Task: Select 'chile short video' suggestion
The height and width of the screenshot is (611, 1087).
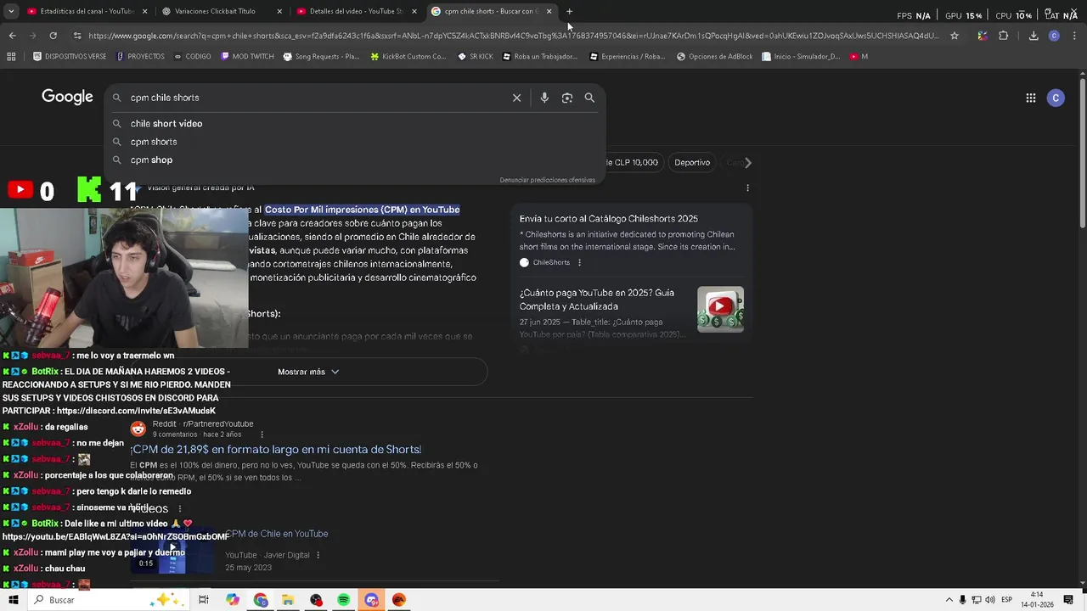Action: pos(357,124)
